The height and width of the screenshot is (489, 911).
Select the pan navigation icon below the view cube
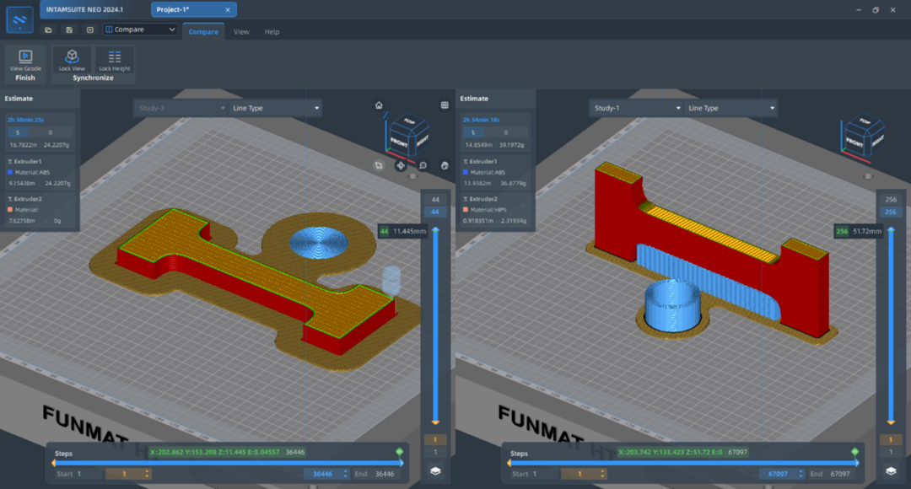401,165
